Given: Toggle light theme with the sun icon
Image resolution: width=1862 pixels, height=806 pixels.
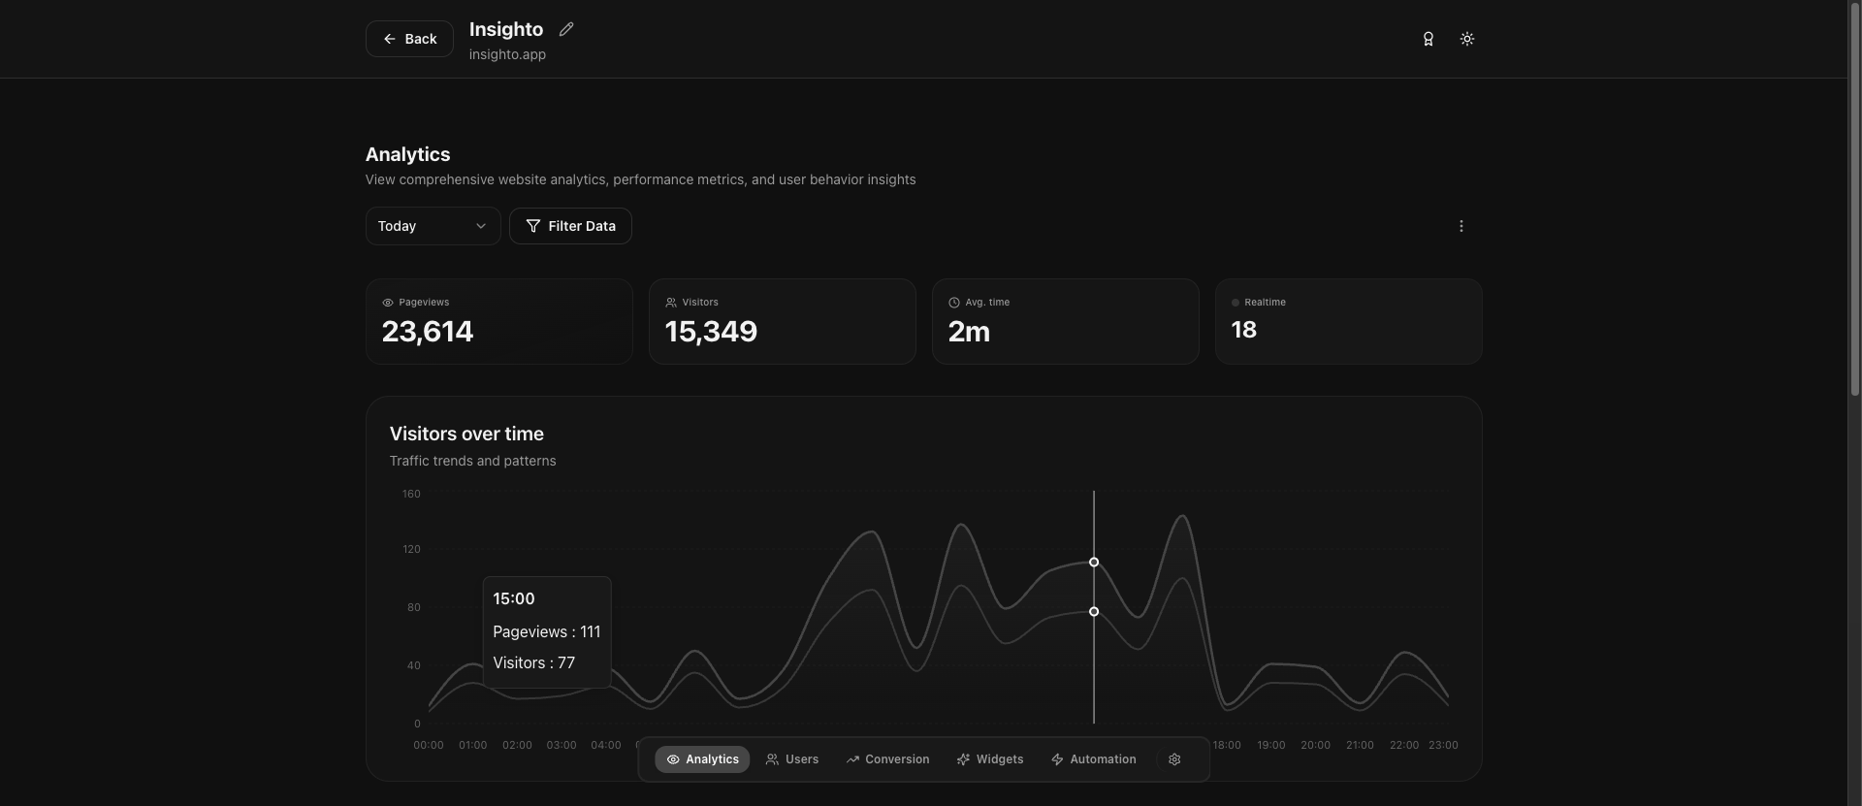Looking at the screenshot, I should [x=1466, y=39].
